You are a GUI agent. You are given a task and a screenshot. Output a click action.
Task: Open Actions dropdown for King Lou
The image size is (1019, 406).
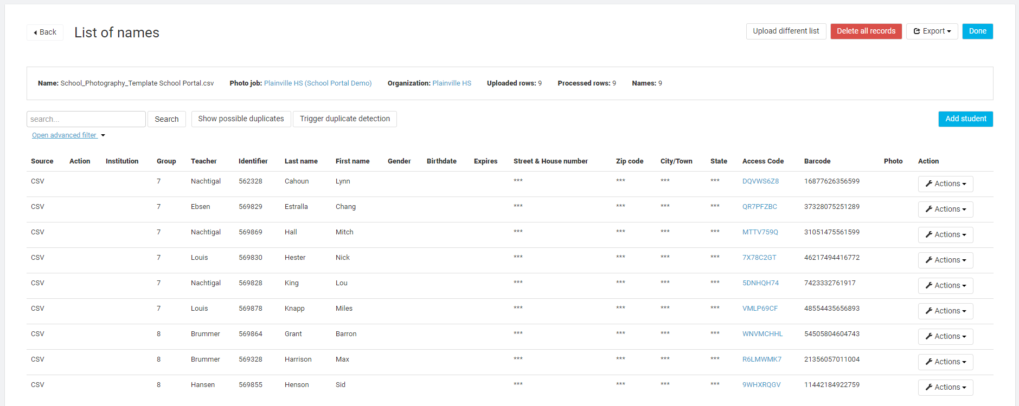tap(945, 286)
